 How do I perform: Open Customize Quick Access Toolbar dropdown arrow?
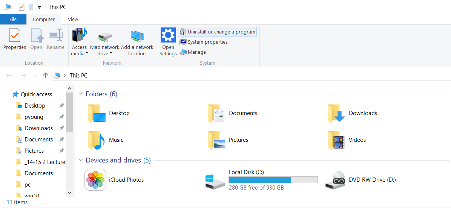click(39, 8)
